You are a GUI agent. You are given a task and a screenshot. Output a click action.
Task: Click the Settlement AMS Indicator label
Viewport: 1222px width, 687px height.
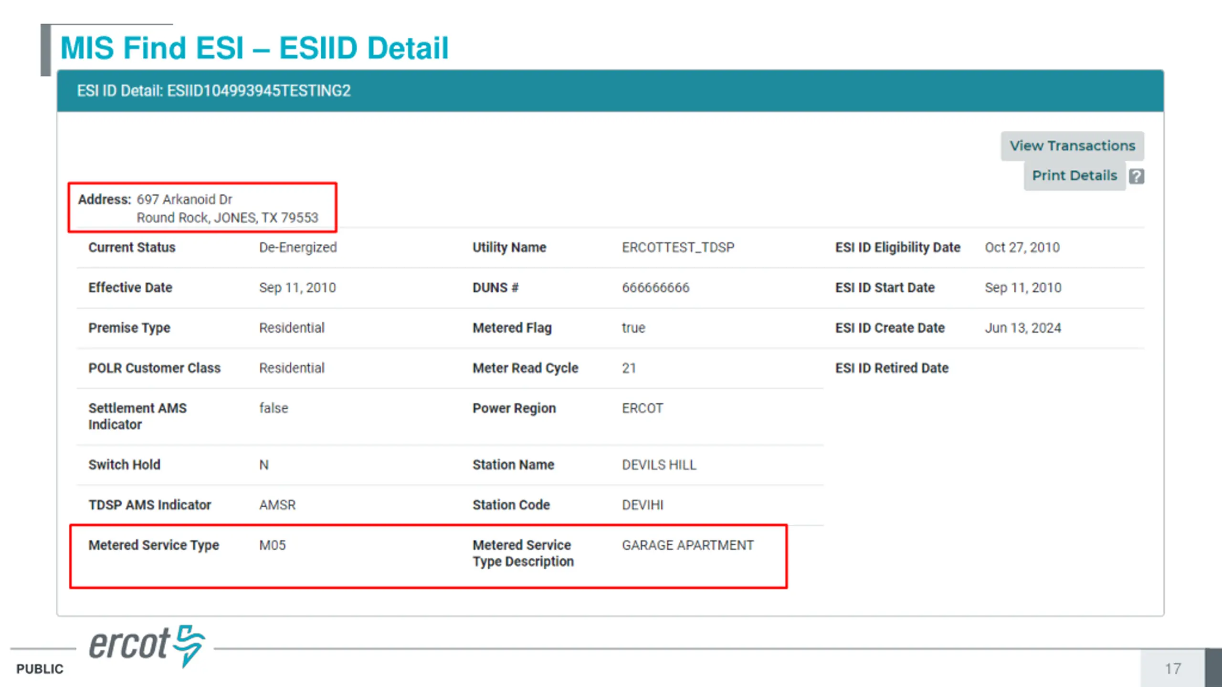137,416
